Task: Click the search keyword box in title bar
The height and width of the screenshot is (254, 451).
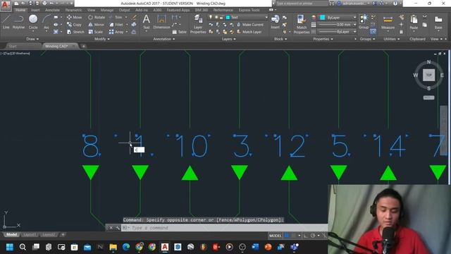Action: pos(302,4)
